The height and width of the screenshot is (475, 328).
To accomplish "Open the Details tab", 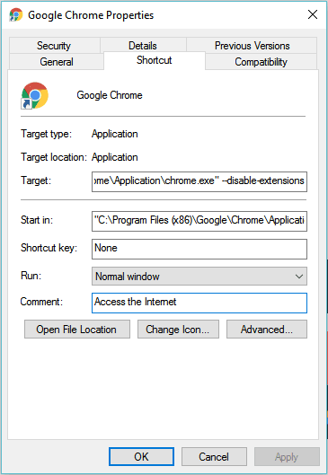I will coord(143,46).
